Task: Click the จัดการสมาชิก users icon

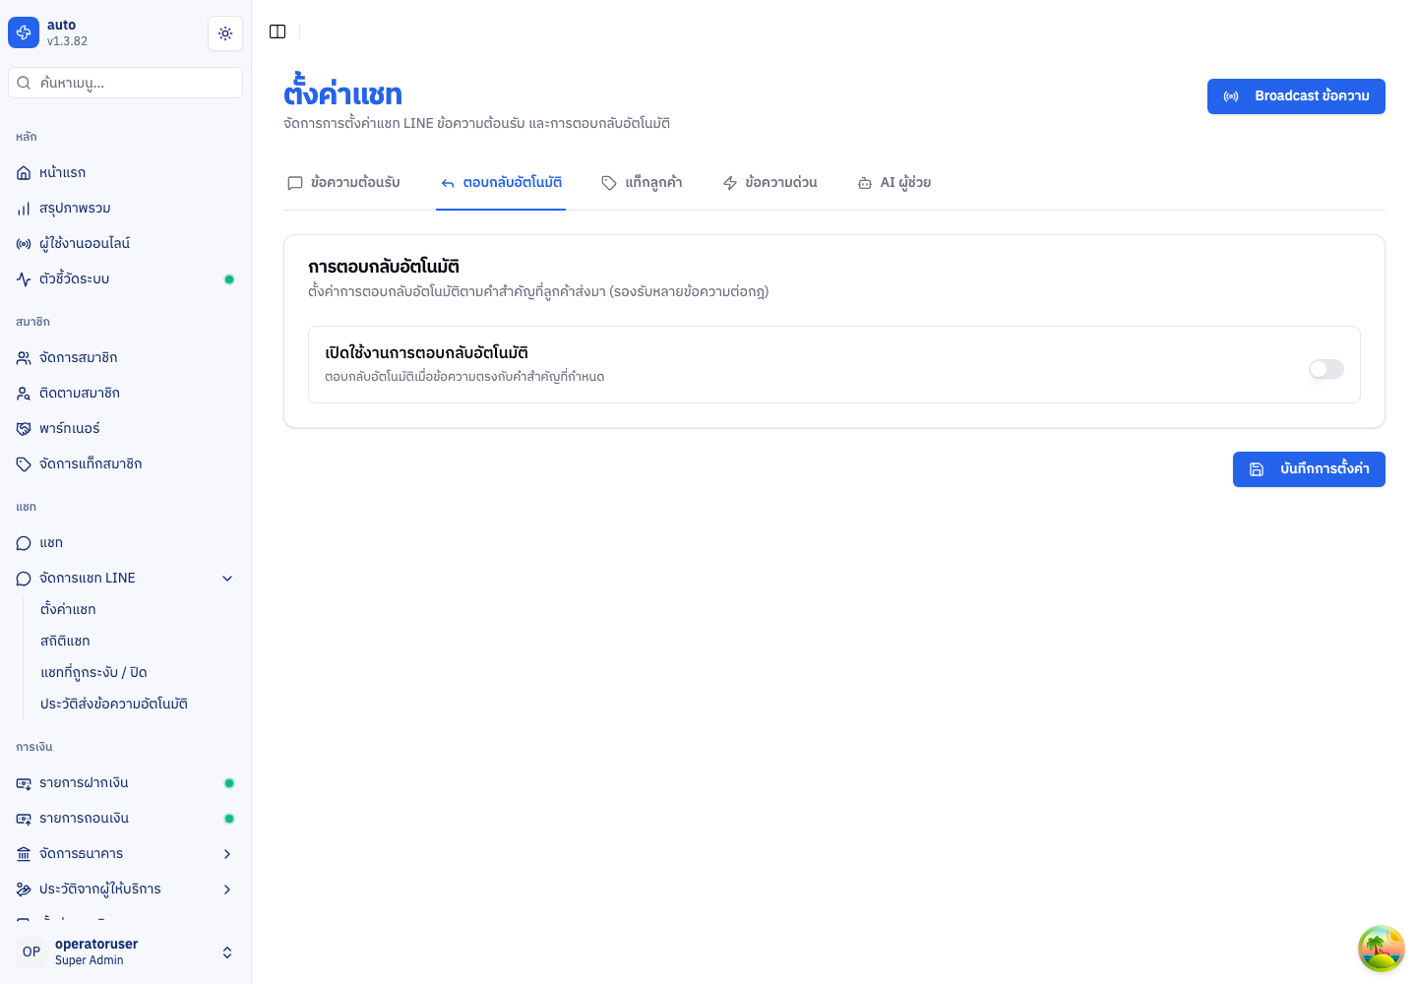Action: click(x=24, y=358)
